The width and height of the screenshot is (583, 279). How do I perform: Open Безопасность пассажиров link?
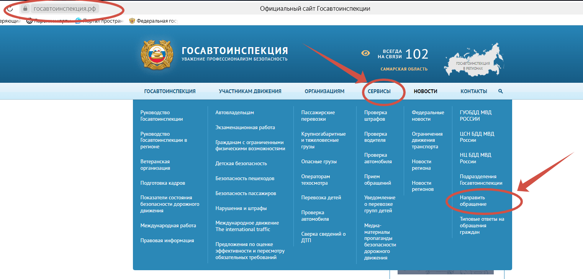click(246, 193)
